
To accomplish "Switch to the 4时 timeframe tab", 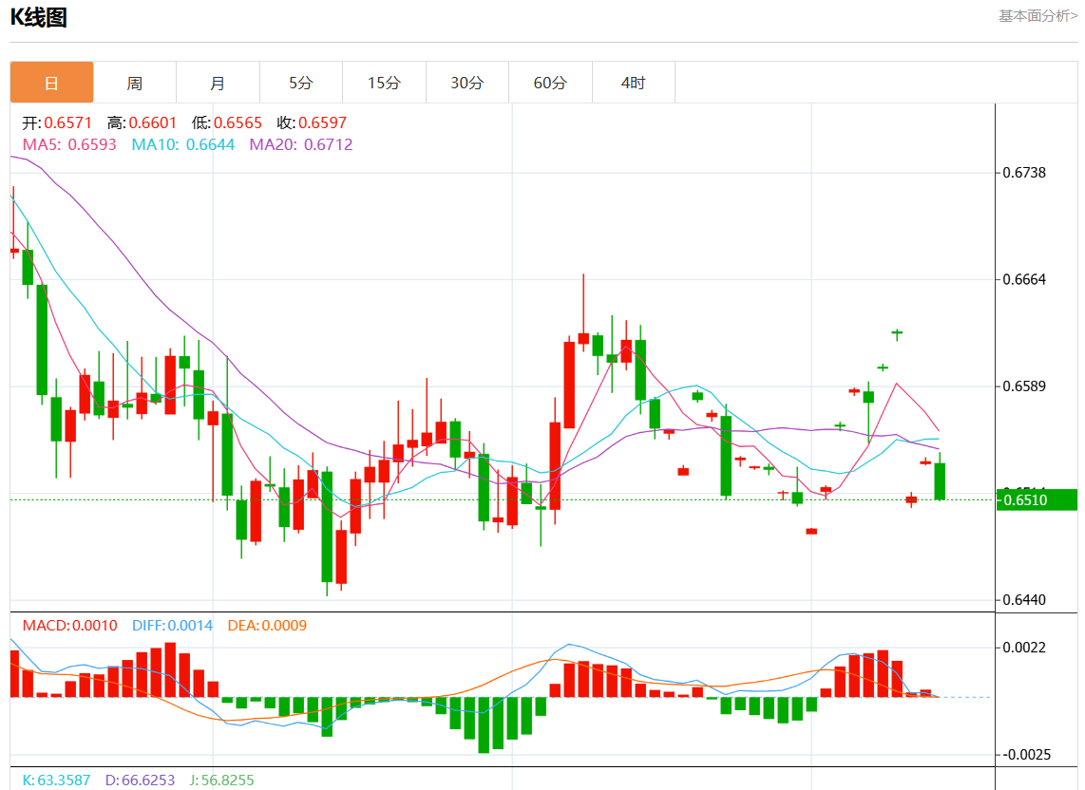I will point(633,83).
